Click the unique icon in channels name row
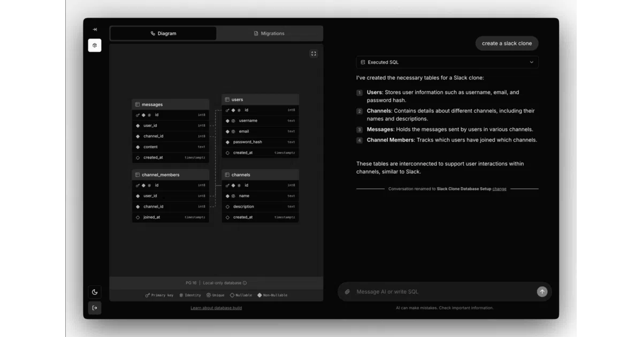Viewport: 642px width, 337px height. 233,196
